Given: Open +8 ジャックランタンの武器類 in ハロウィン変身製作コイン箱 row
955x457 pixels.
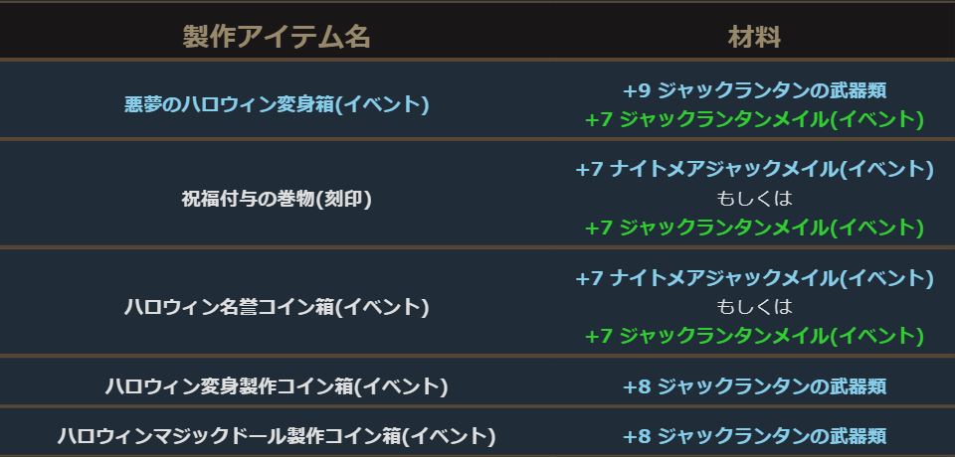Looking at the screenshot, I should pos(754,385).
